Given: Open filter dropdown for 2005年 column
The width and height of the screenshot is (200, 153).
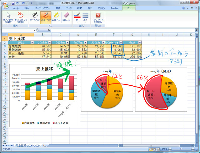Looking at the screenshot, I should pyautogui.click(x=50, y=43).
